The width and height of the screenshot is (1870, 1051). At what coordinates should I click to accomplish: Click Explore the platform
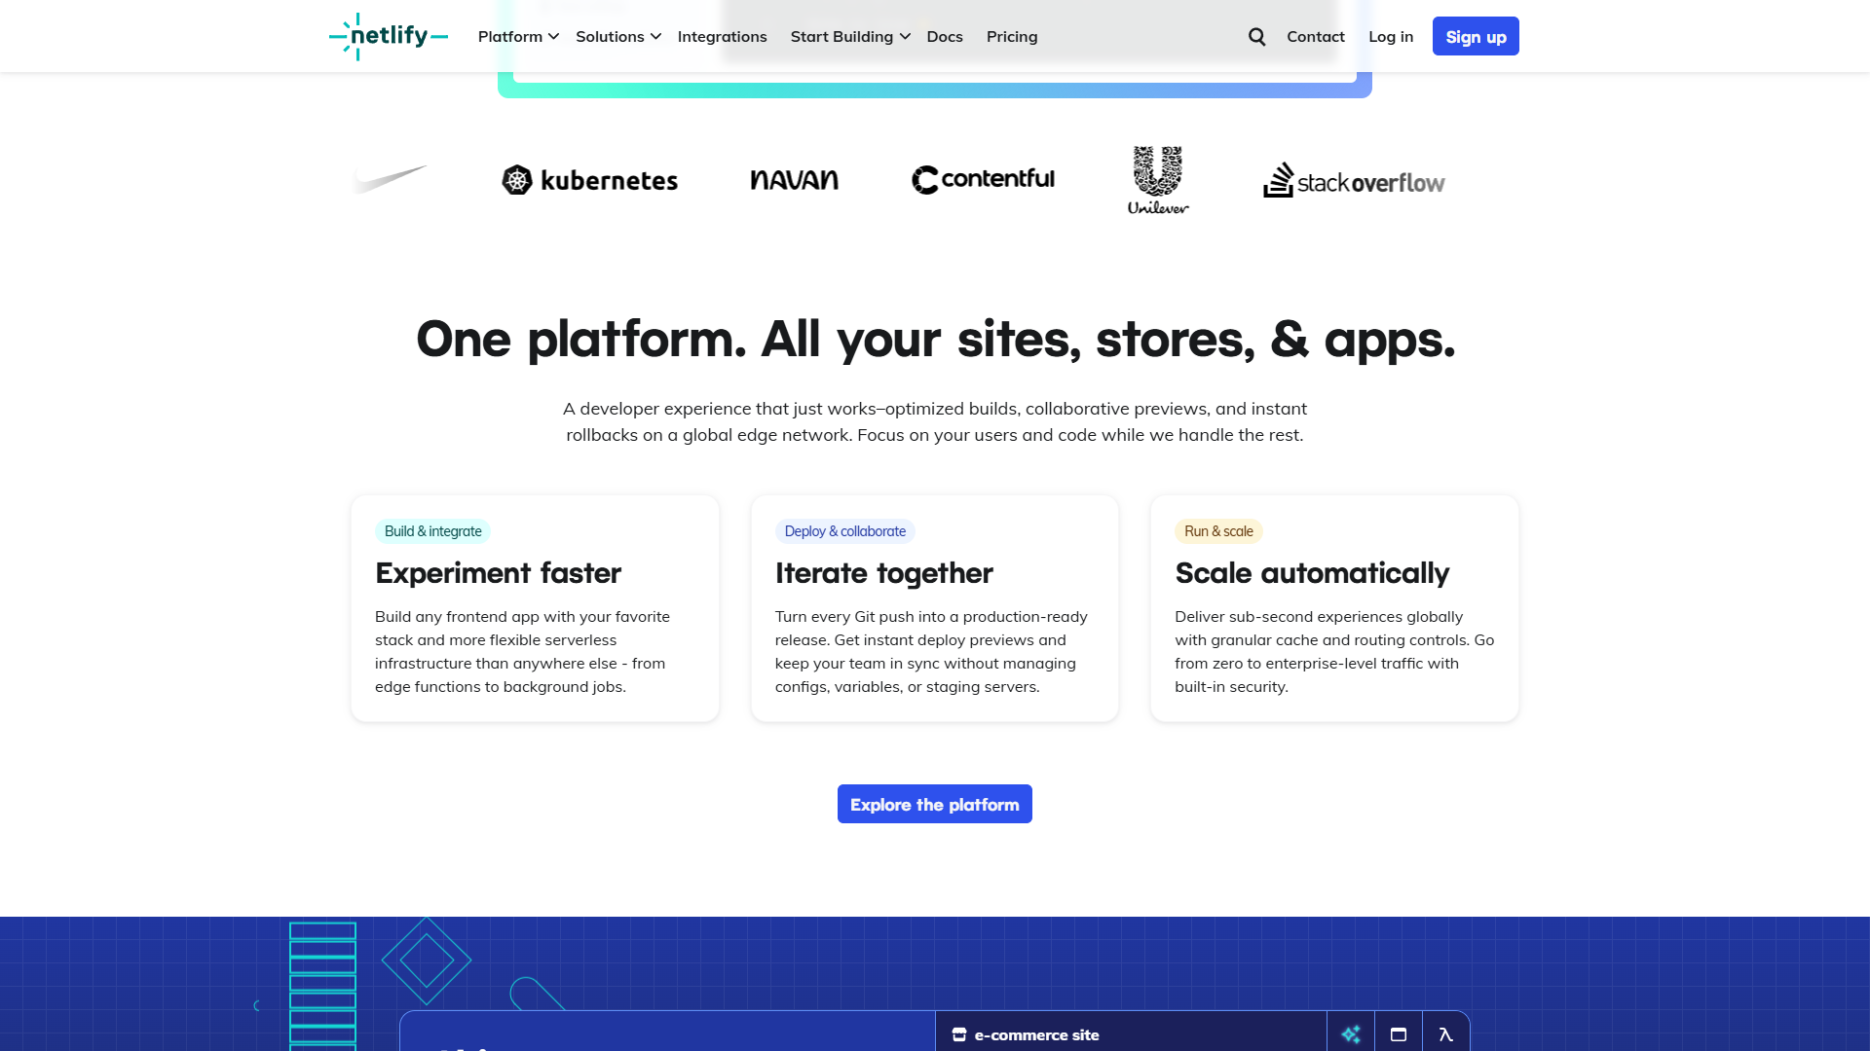934,804
